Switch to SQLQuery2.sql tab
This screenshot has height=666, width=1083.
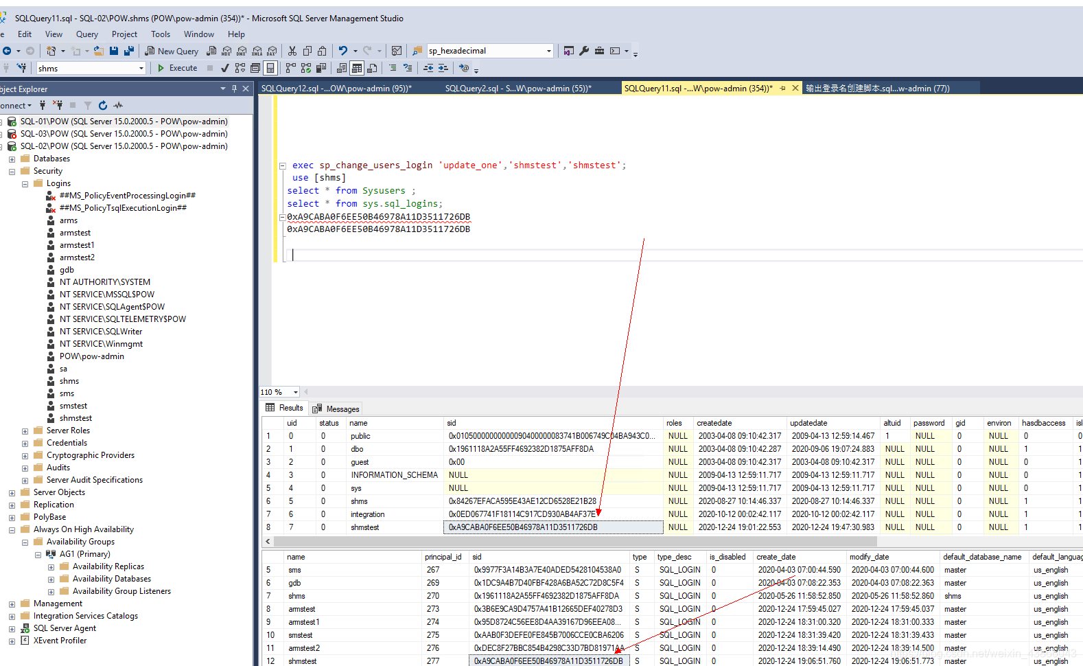click(x=518, y=89)
